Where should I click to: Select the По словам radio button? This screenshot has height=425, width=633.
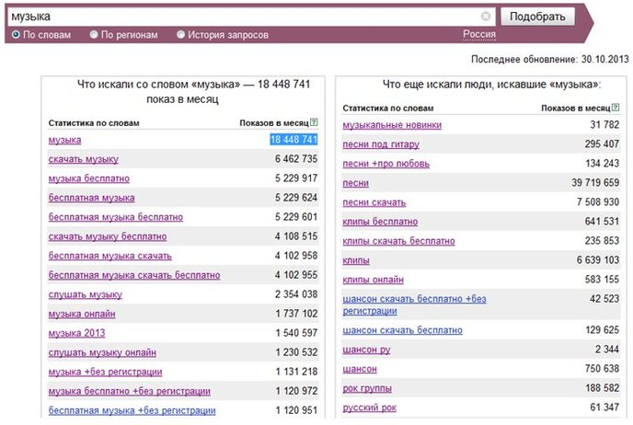pos(16,35)
